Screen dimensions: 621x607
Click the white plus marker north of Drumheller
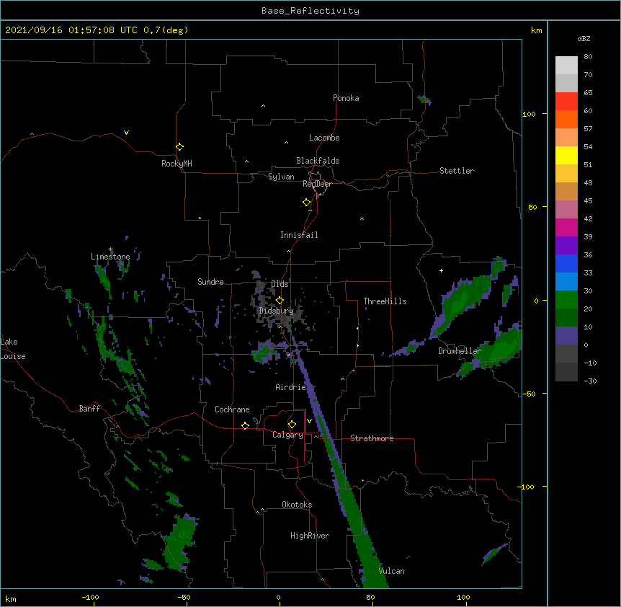tap(441, 270)
